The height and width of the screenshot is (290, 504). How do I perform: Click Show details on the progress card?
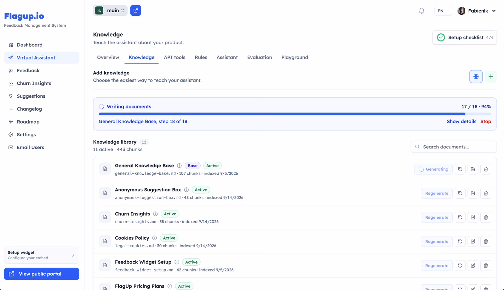tap(461, 121)
